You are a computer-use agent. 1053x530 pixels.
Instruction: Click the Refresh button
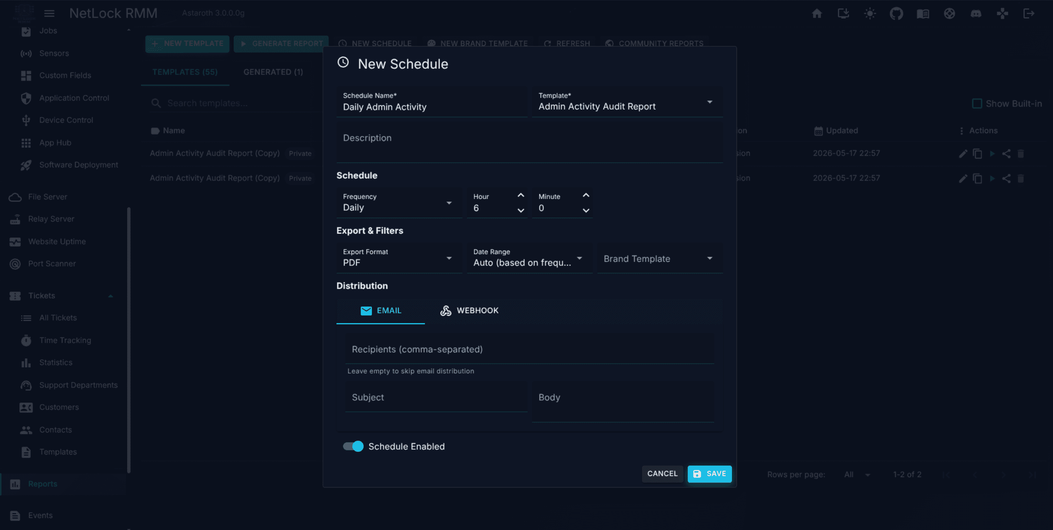point(567,43)
